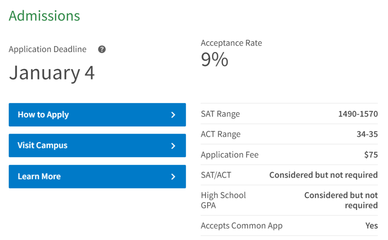This screenshot has width=388, height=240.
Task: Open the How to Apply button
Action: pyautogui.click(x=97, y=115)
